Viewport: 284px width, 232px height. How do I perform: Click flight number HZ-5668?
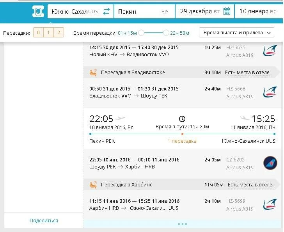pyautogui.click(x=236, y=89)
